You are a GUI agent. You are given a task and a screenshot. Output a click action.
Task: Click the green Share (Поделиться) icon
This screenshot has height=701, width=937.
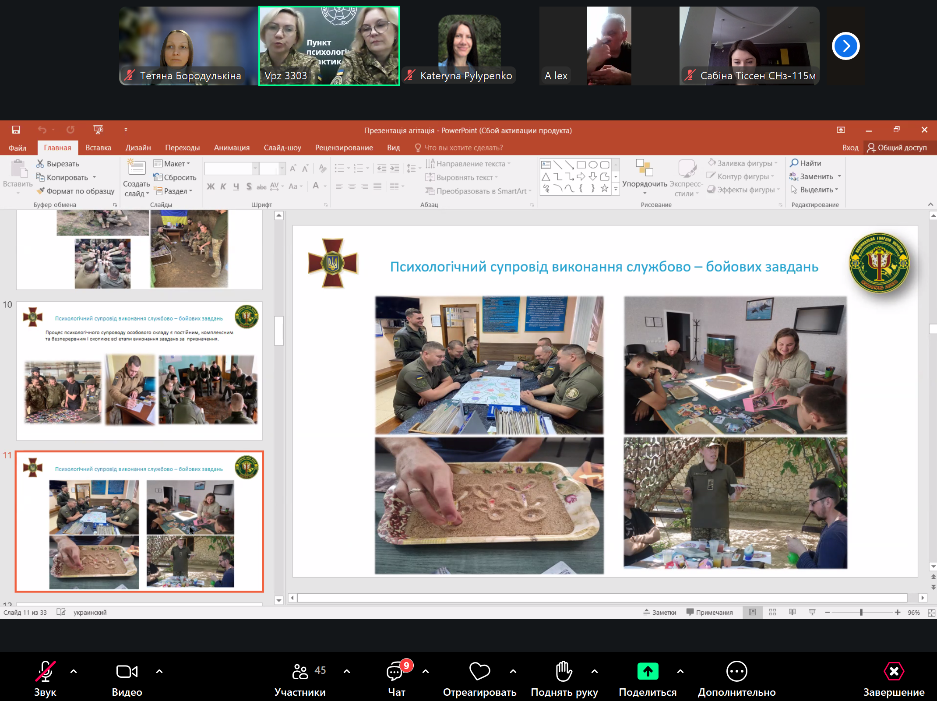tap(648, 671)
